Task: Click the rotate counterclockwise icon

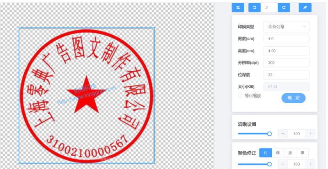Action: click(254, 7)
